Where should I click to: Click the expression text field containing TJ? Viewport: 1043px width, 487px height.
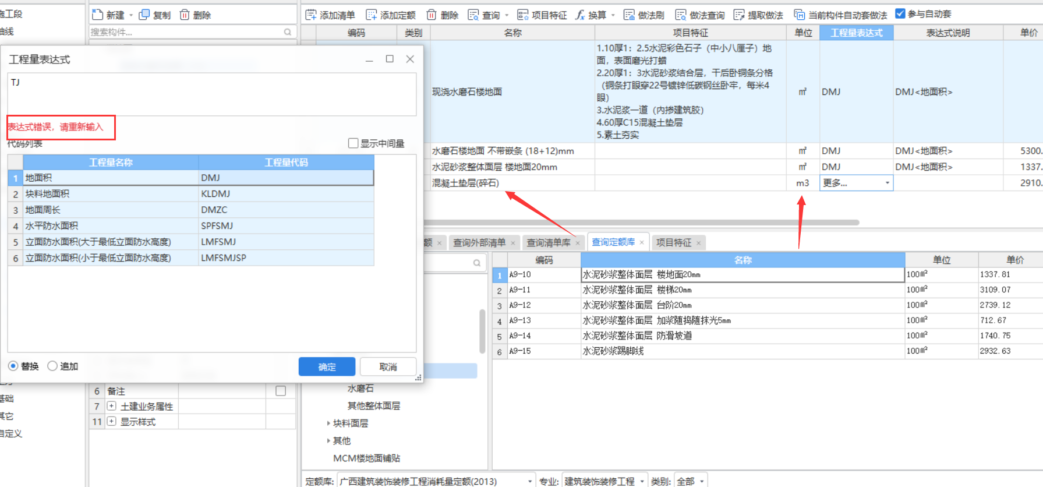coord(212,94)
